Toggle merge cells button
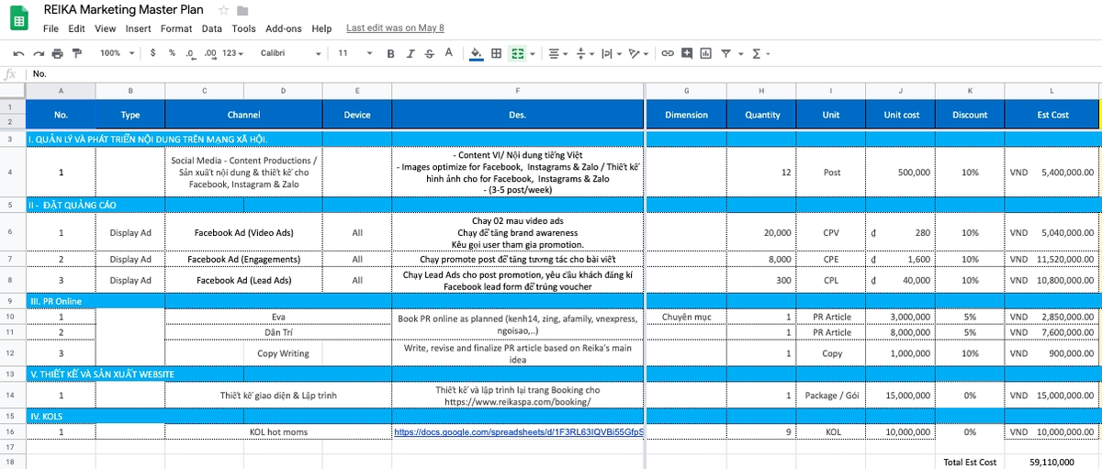This screenshot has width=1102, height=469. coord(517,53)
